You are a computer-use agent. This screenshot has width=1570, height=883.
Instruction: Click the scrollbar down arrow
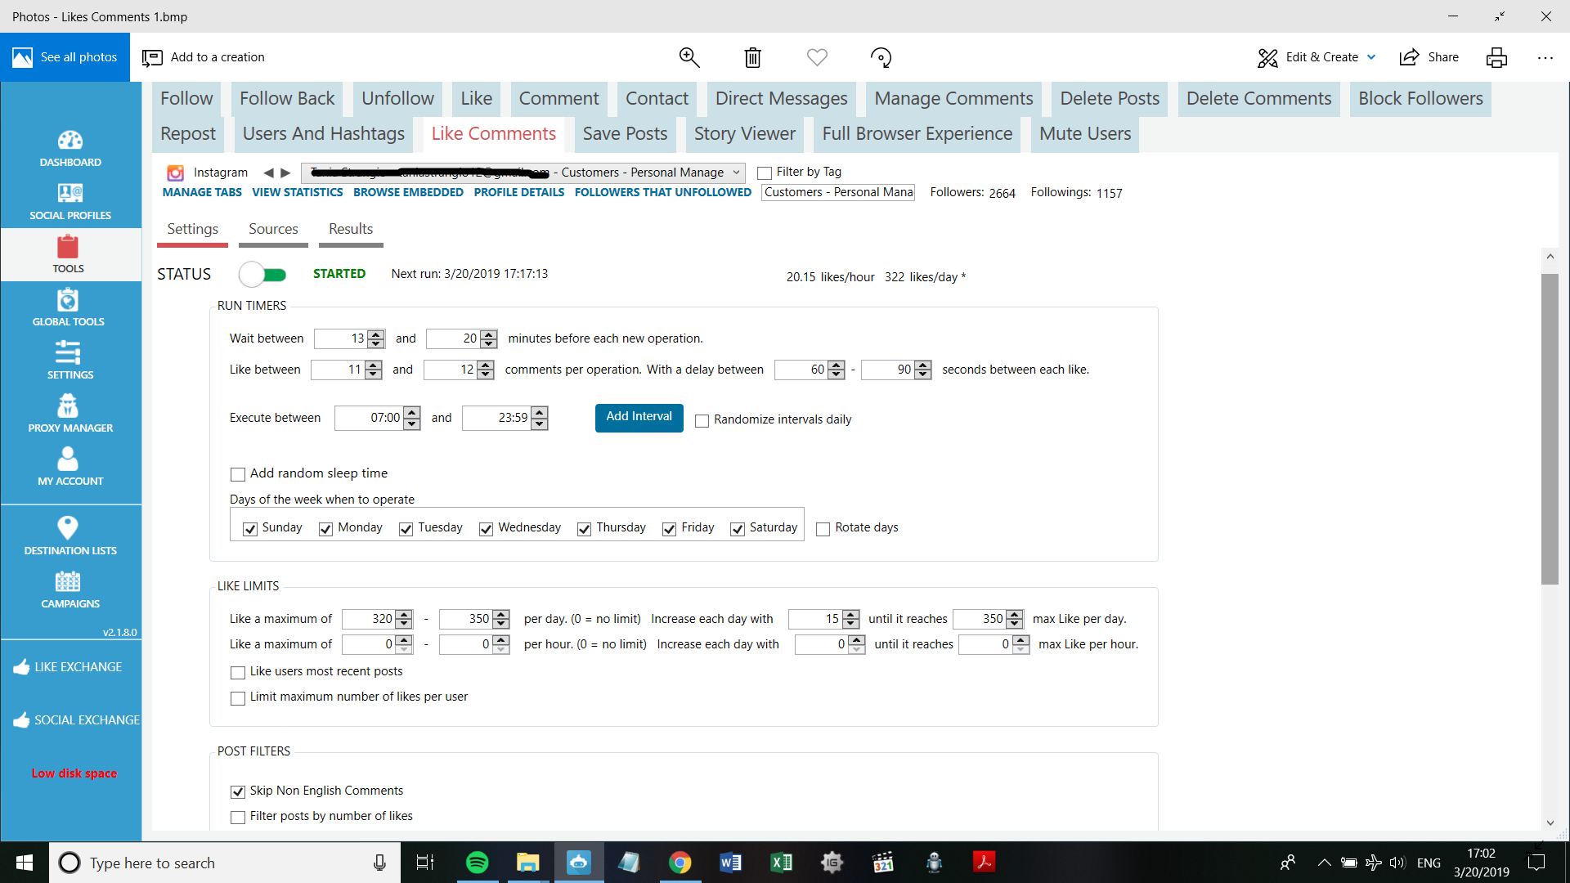pyautogui.click(x=1550, y=822)
